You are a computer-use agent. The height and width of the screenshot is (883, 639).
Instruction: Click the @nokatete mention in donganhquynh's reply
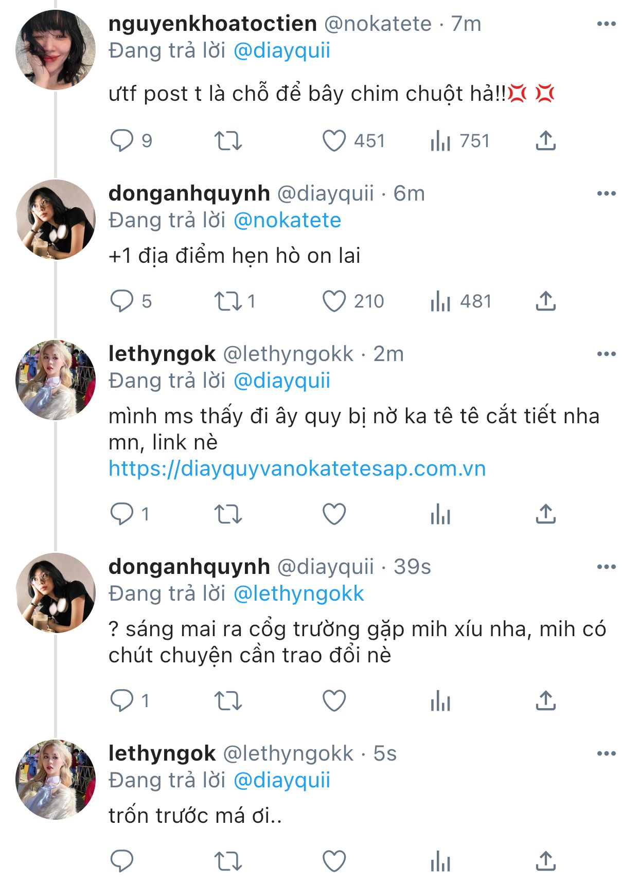pyautogui.click(x=287, y=220)
